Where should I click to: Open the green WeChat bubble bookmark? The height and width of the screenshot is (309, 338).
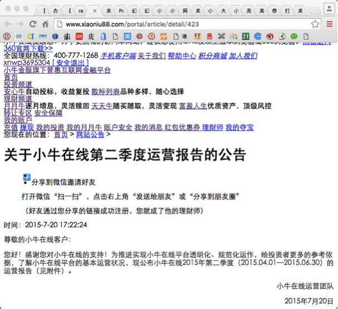(x=294, y=36)
